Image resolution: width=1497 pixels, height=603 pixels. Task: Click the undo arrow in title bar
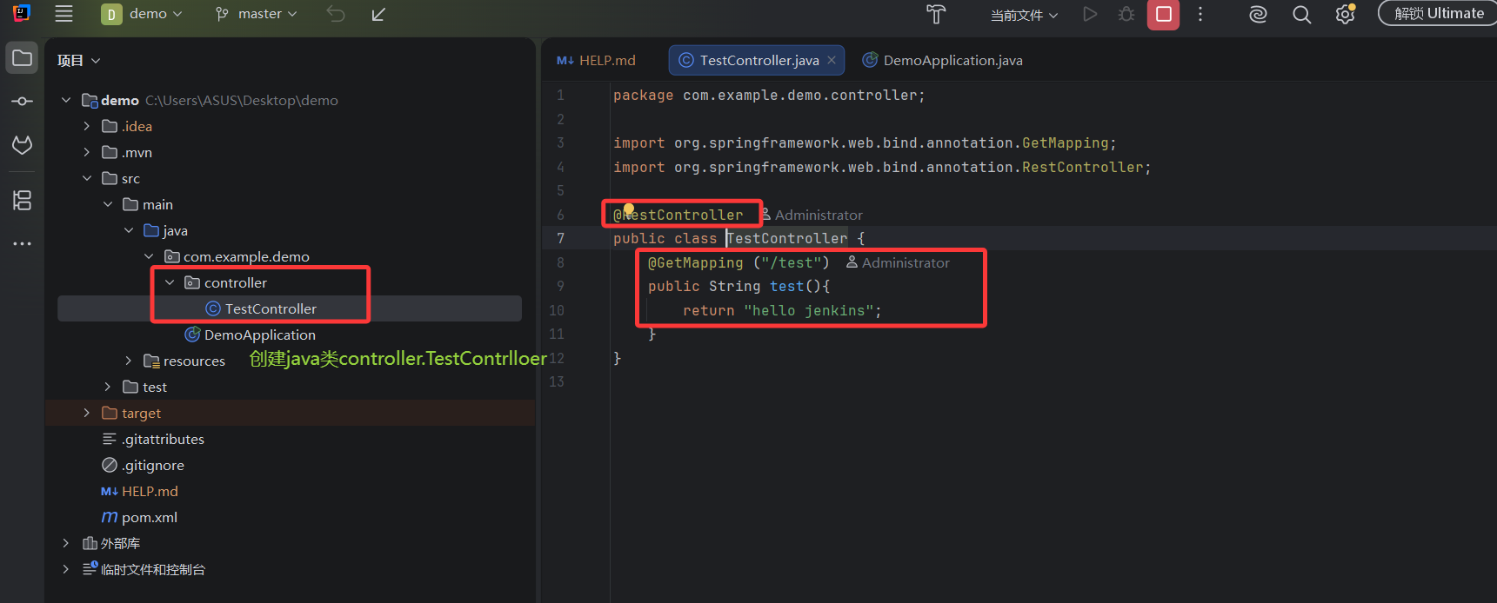tap(336, 14)
